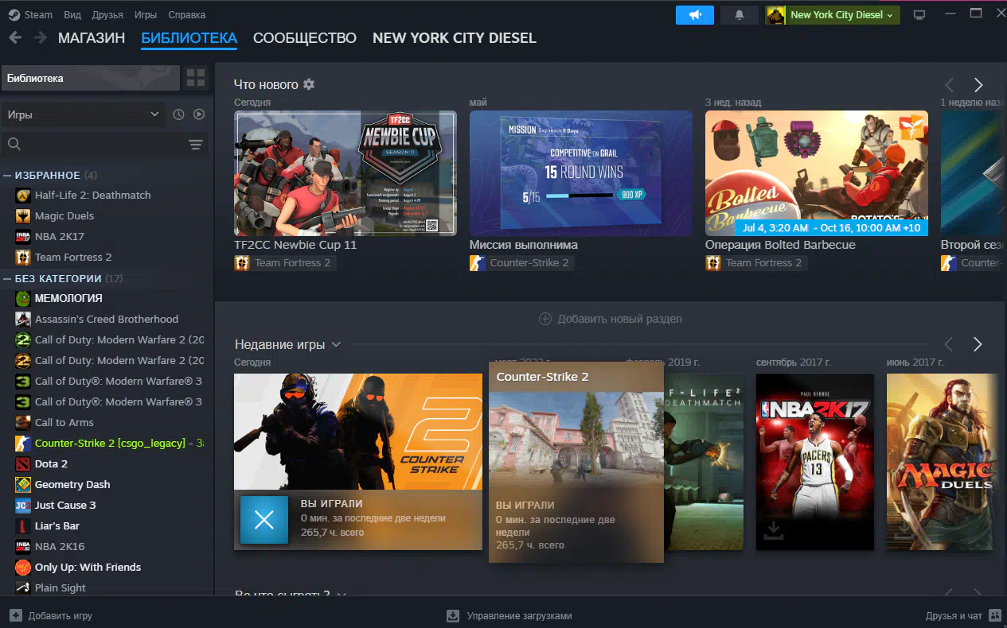Image resolution: width=1007 pixels, height=628 pixels.
Task: Select Counter-Strike 2 [csgo_legacy] entry
Action: (110, 443)
